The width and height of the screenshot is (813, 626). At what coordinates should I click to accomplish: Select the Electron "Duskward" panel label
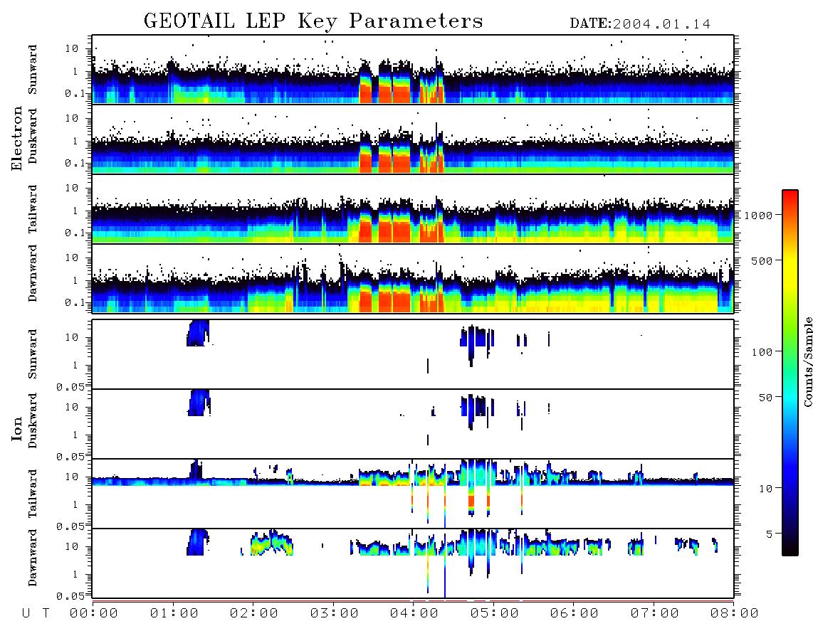(x=33, y=136)
